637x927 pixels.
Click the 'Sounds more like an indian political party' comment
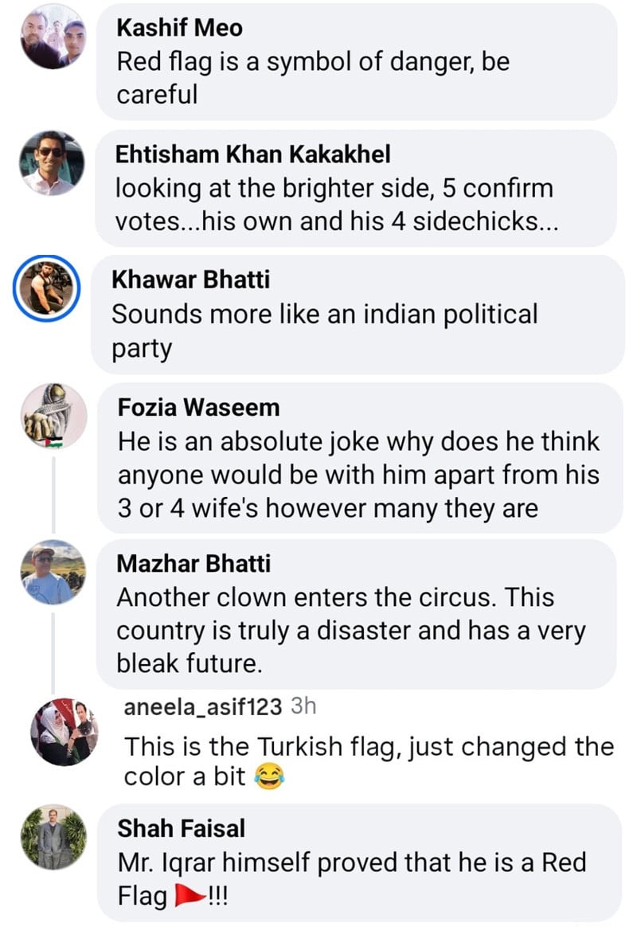[x=324, y=331]
